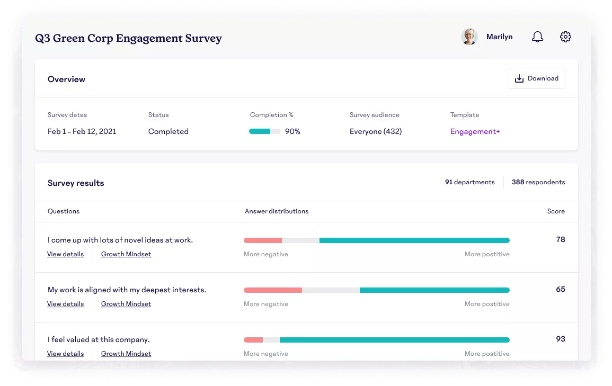Click the Survey audience label

tap(374, 115)
